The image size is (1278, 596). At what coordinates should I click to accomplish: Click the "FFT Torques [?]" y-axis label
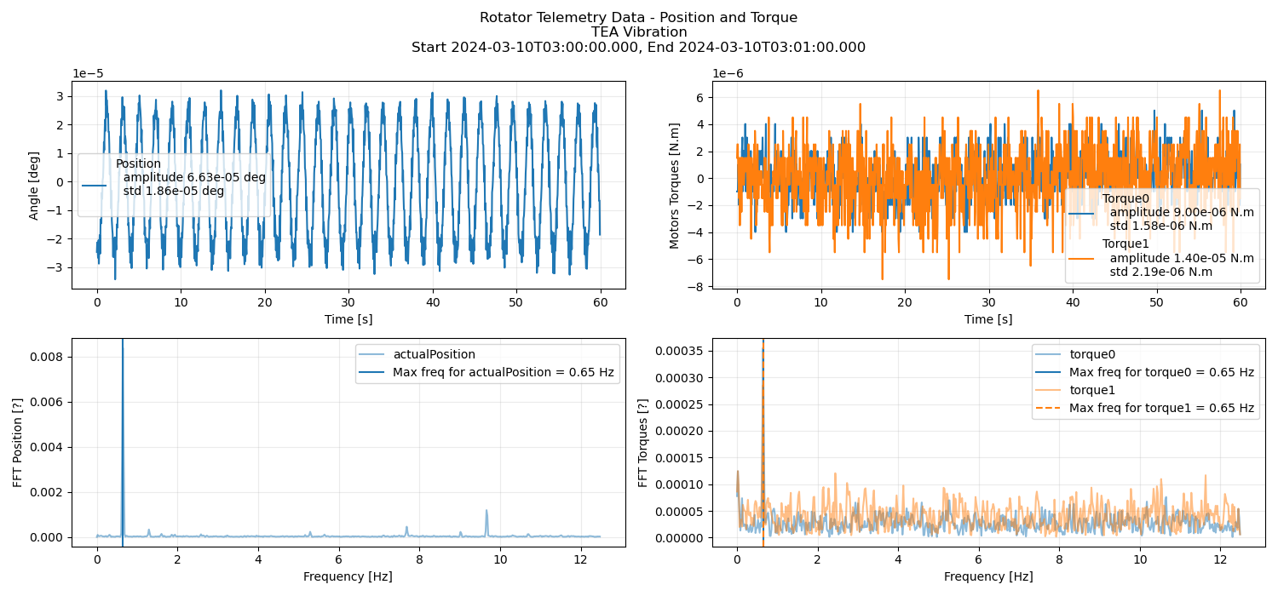644,443
